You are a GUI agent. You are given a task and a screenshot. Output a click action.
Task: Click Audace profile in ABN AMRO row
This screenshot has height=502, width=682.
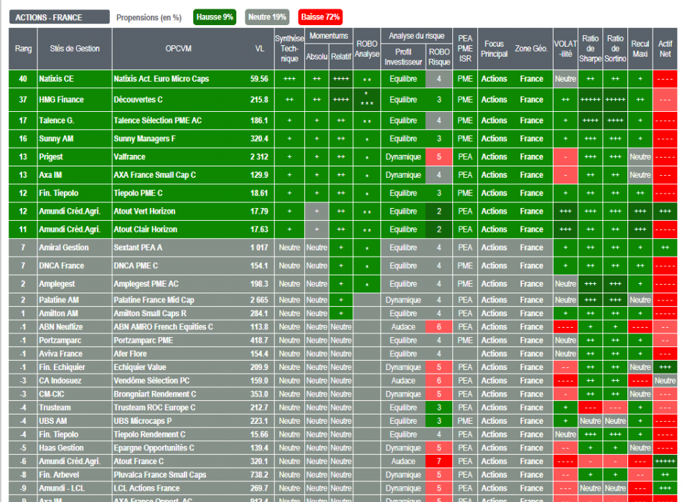403,327
